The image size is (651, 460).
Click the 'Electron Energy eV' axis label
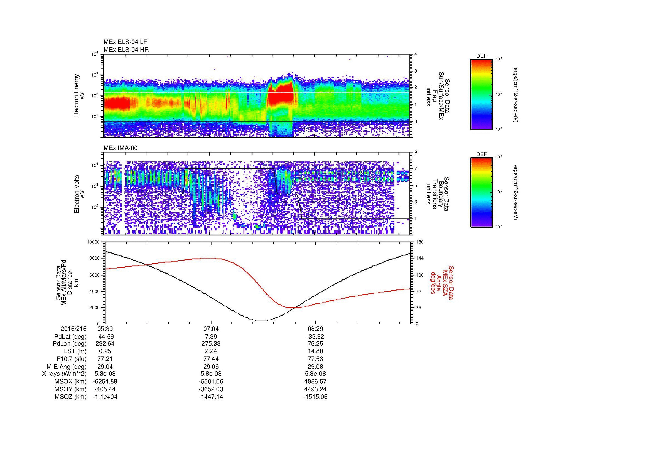[x=79, y=96]
